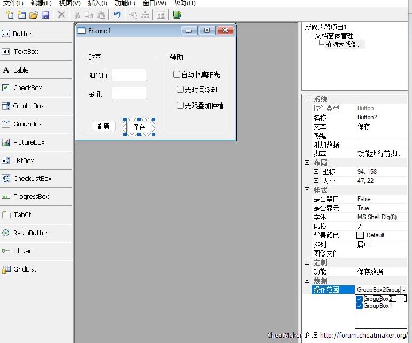The height and width of the screenshot is (343, 412).
Task: Click the 背景颜色 Default color swatch
Action: (360, 235)
